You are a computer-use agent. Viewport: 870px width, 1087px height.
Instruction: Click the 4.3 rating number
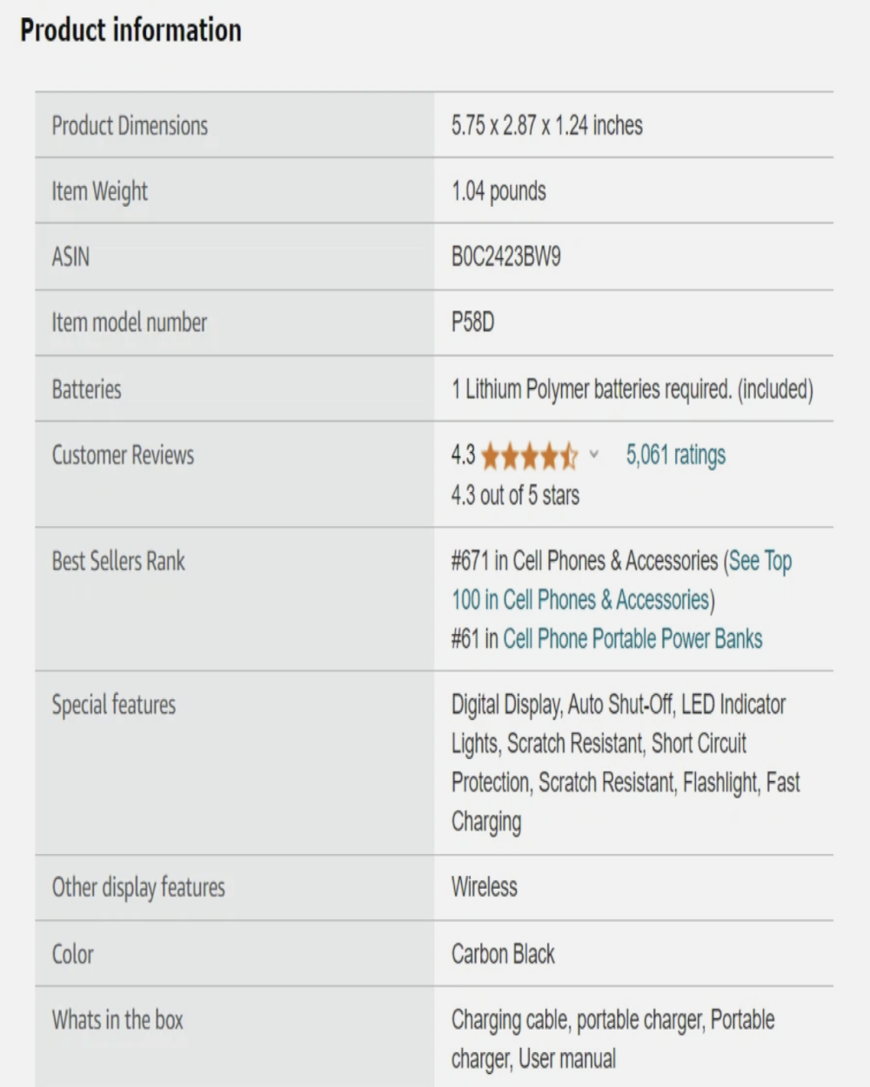click(x=463, y=455)
